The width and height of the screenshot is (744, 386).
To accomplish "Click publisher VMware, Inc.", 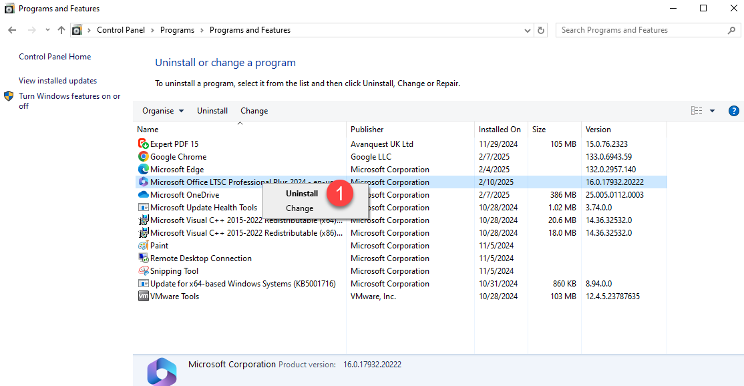I will pos(373,297).
